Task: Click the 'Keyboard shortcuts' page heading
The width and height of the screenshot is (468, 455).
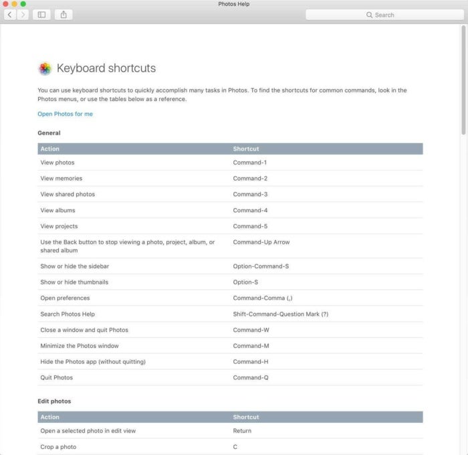Action: pyautogui.click(x=106, y=68)
